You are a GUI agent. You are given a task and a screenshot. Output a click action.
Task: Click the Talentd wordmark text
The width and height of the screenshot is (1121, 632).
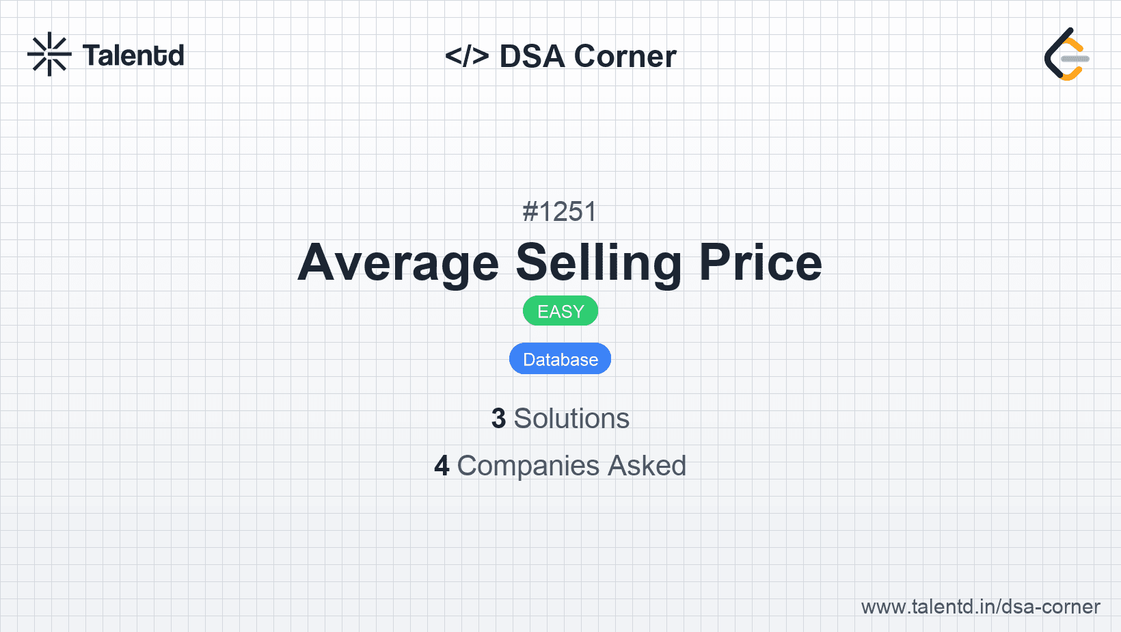point(133,55)
